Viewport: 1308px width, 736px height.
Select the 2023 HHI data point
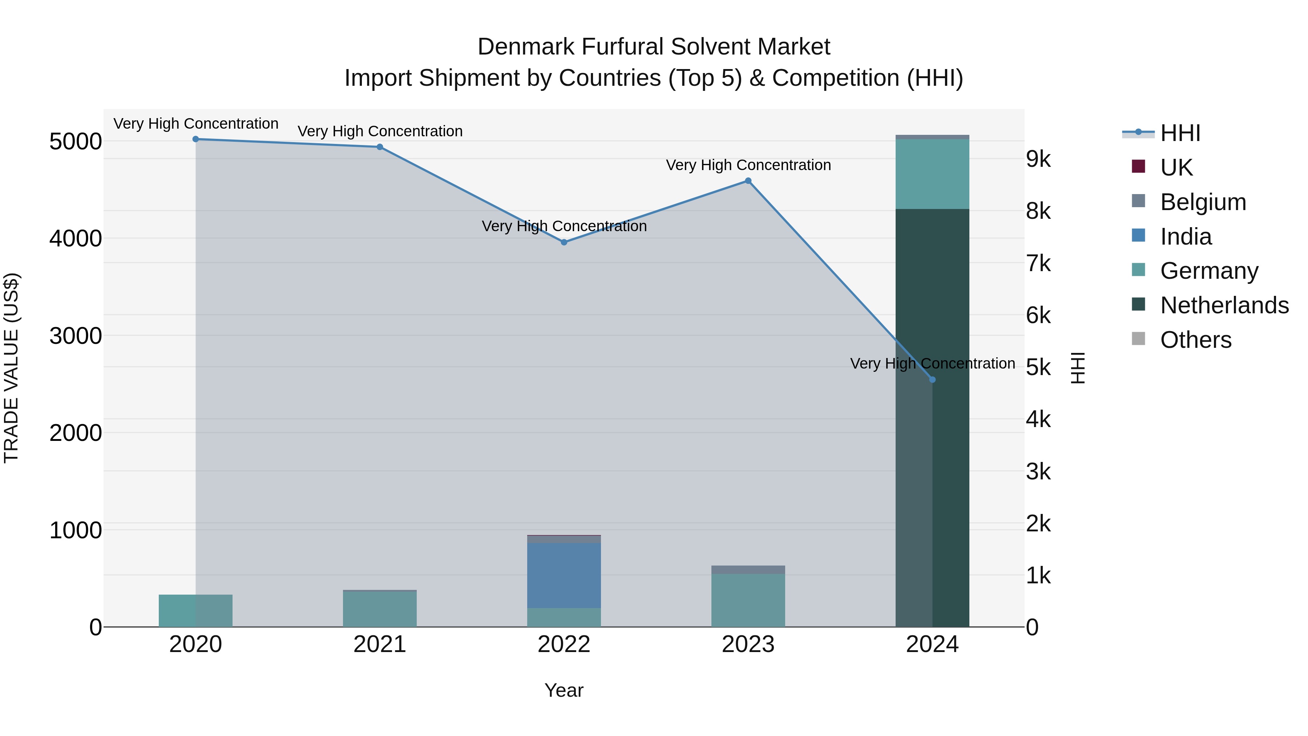748,181
